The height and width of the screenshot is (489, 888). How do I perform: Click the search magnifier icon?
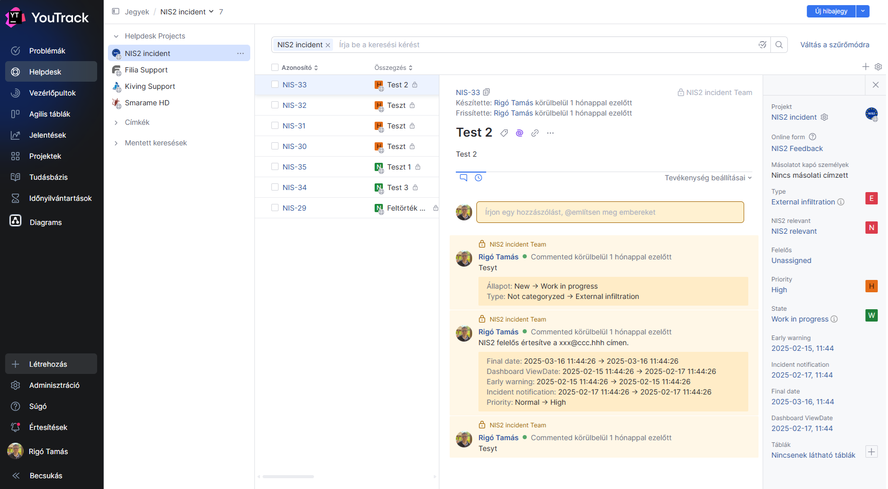pos(779,45)
